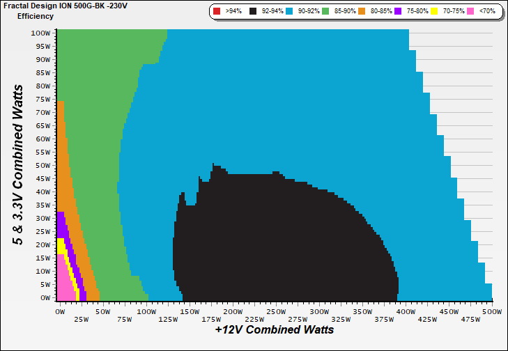
Task: Select the purple 75-80% legend swatch
Action: (x=397, y=12)
